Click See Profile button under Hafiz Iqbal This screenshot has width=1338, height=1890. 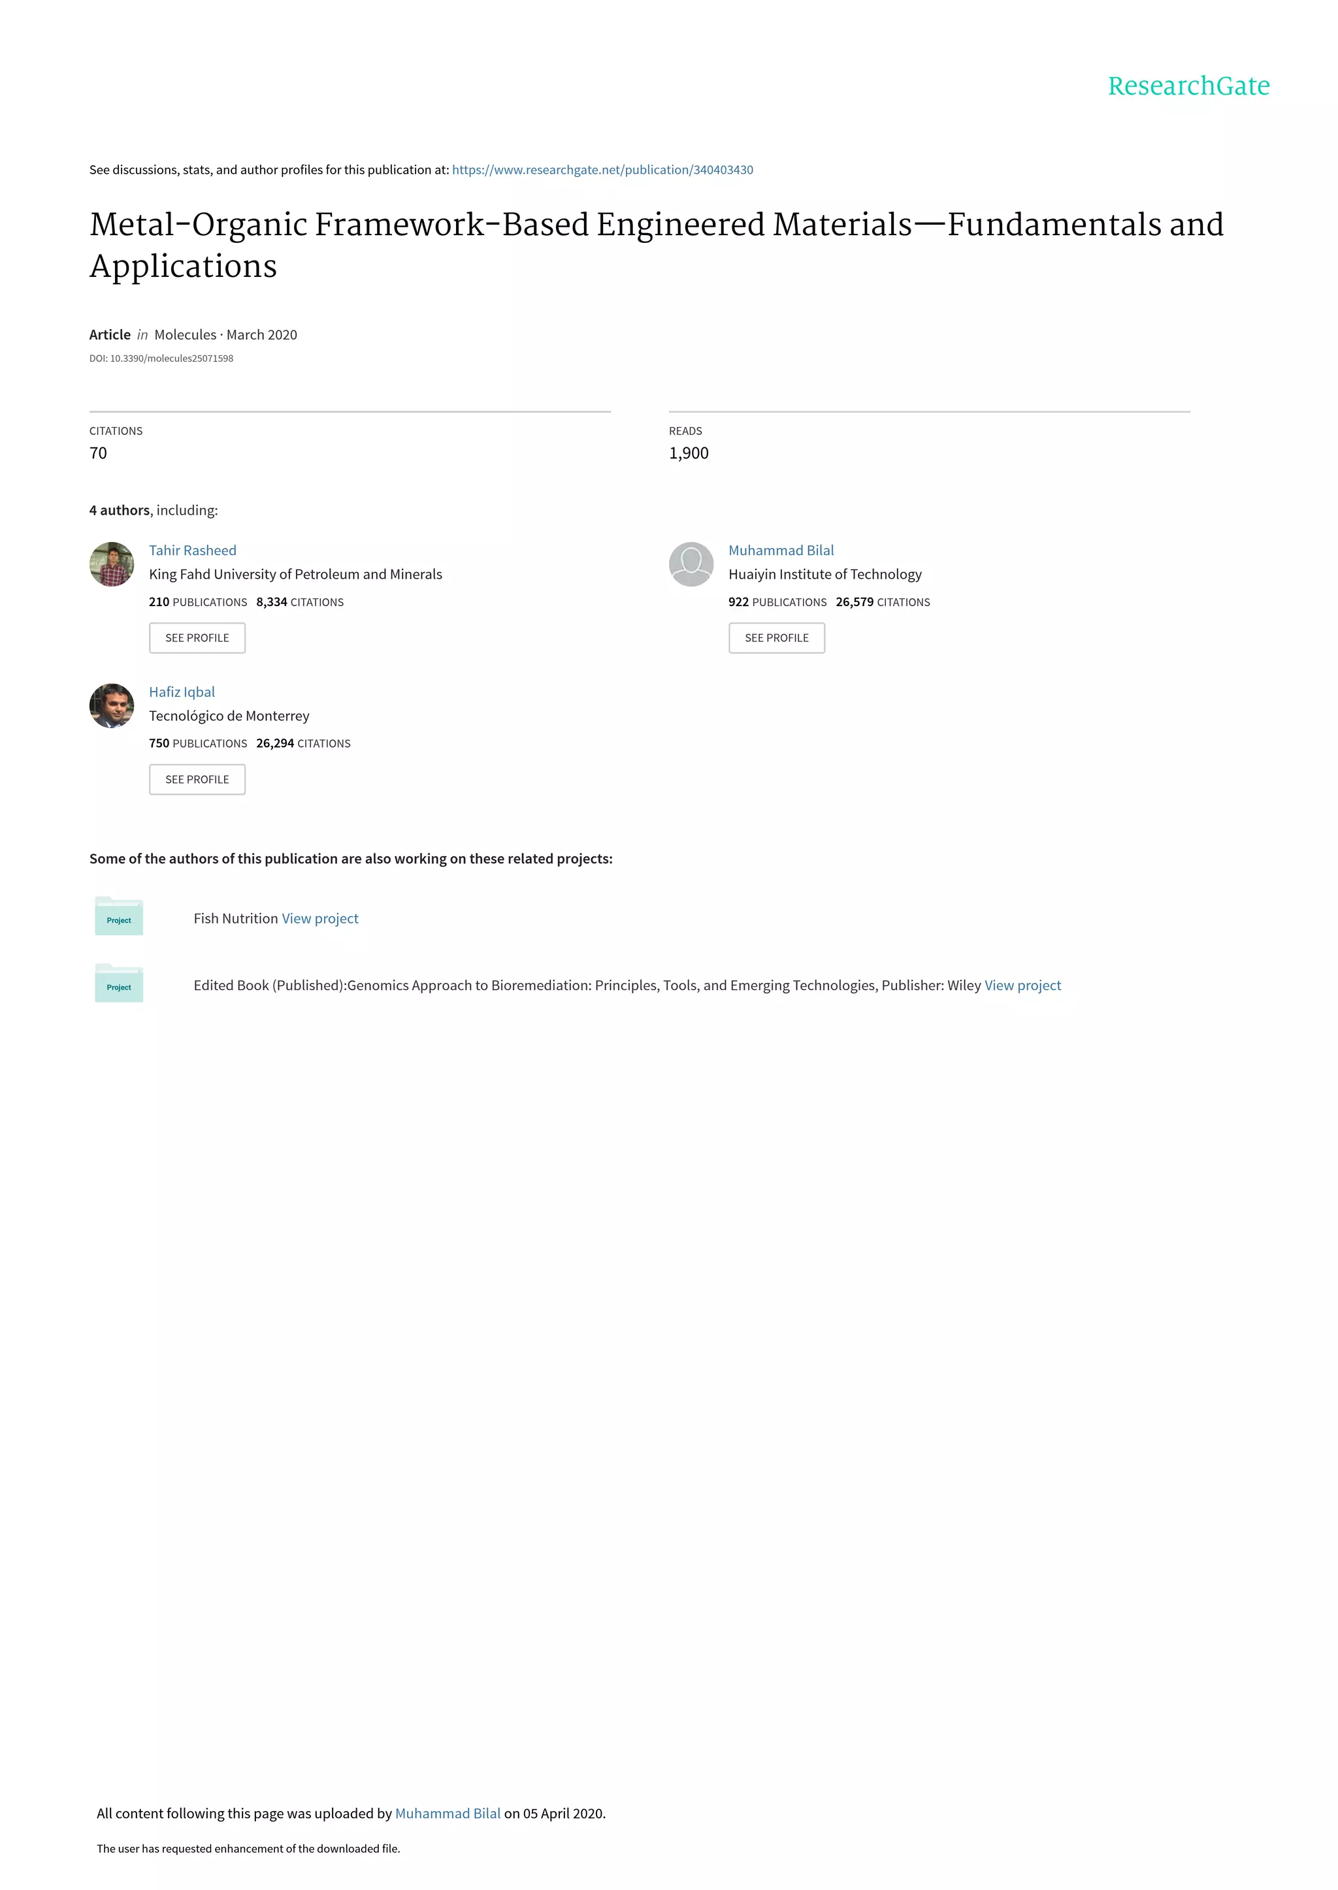tap(197, 780)
